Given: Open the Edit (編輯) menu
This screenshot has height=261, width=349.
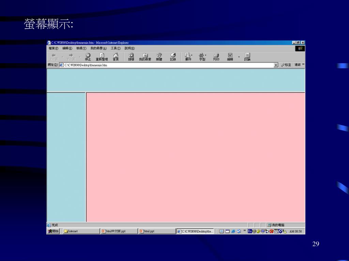Looking at the screenshot, I should pyautogui.click(x=67, y=48).
